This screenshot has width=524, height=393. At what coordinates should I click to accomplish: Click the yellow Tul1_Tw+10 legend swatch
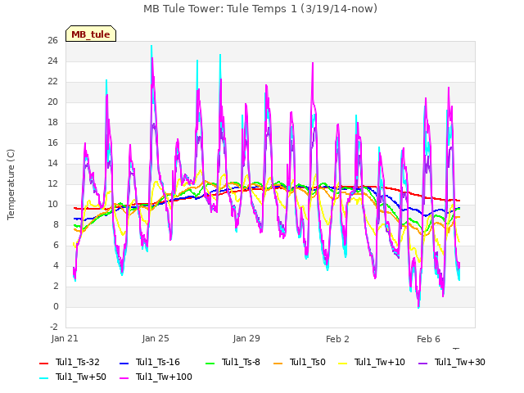(343, 363)
